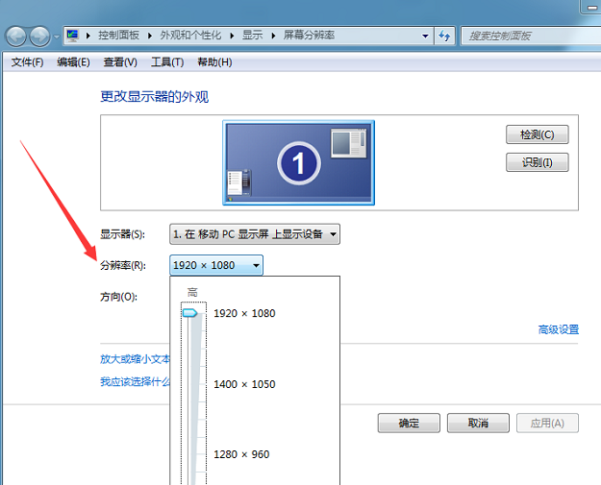Click the refresh button beside address bar
The height and width of the screenshot is (485, 601).
(445, 36)
